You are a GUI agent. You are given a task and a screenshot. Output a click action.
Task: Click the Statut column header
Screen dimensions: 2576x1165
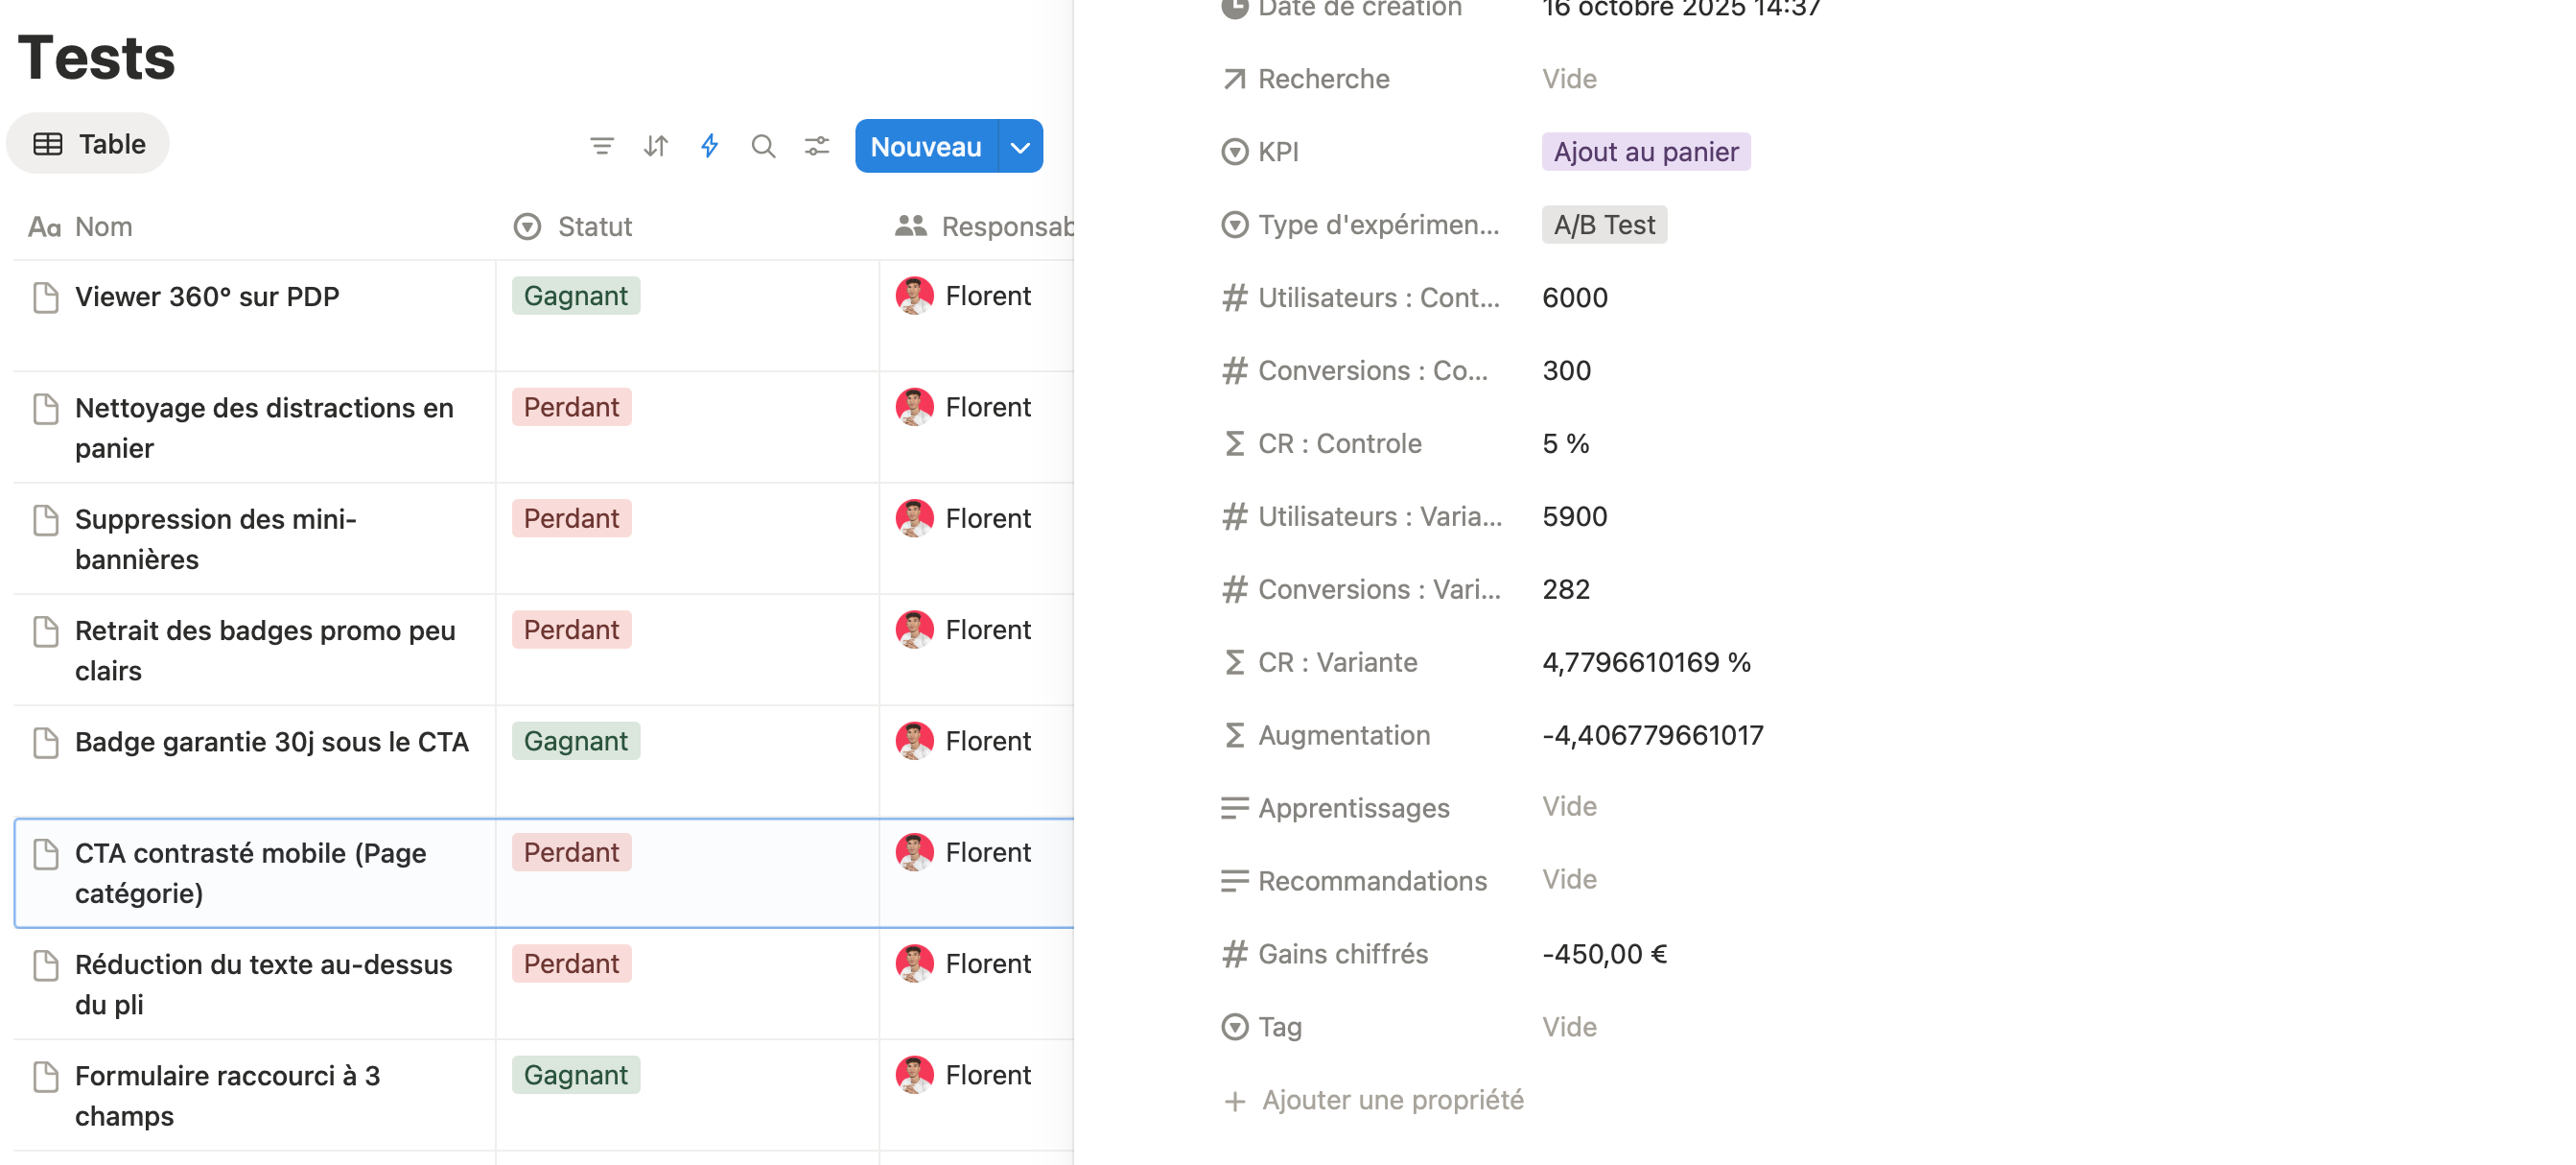[x=594, y=227]
